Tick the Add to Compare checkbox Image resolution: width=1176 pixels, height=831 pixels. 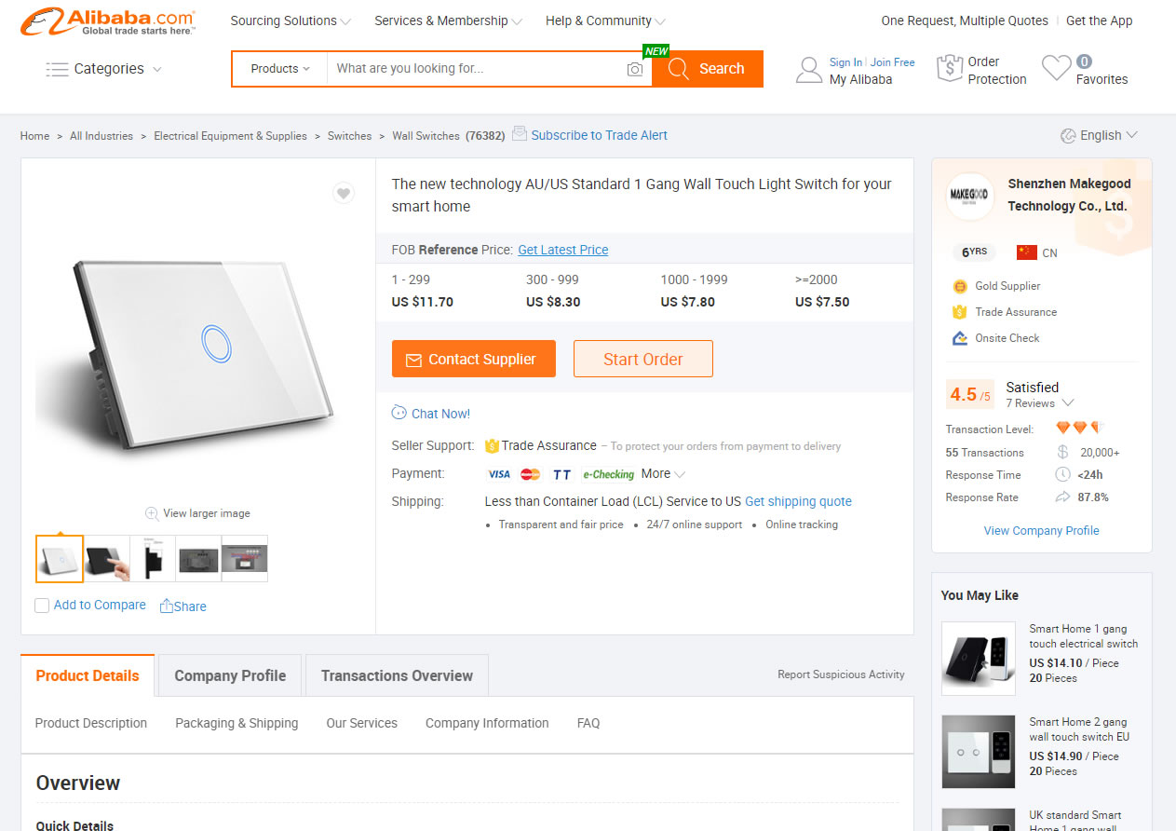[42, 606]
